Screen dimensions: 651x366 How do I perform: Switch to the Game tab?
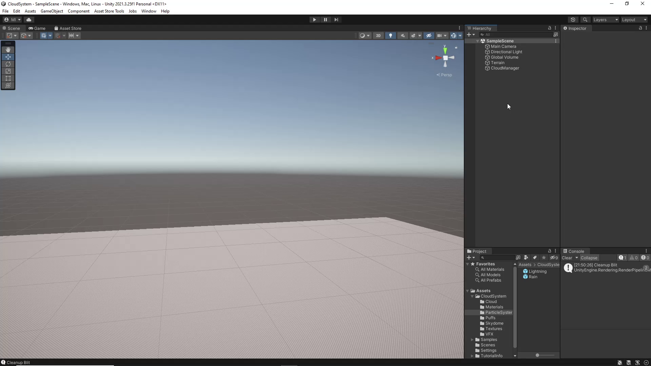point(37,28)
